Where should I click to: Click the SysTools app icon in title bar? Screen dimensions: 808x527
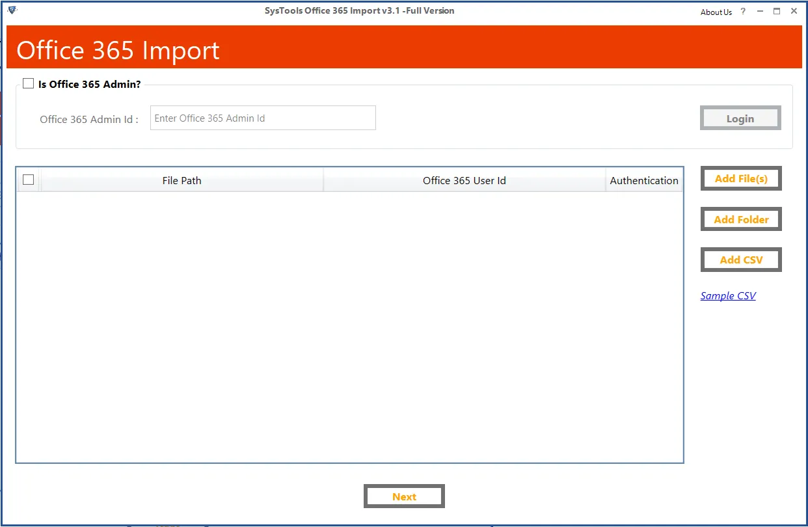tap(12, 10)
